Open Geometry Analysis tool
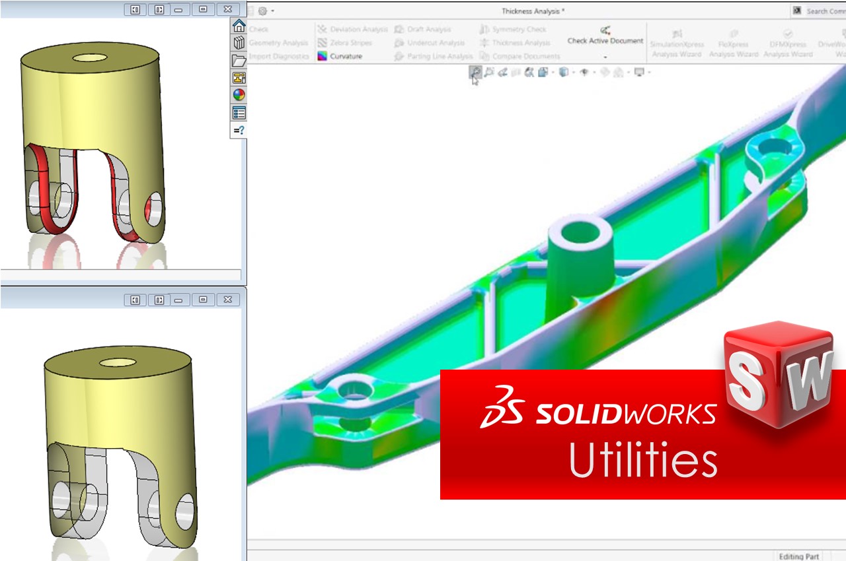846x561 pixels. (278, 43)
